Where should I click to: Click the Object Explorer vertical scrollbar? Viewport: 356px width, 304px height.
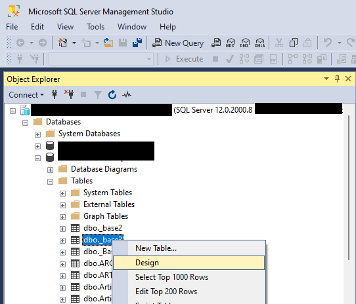pos(349,188)
